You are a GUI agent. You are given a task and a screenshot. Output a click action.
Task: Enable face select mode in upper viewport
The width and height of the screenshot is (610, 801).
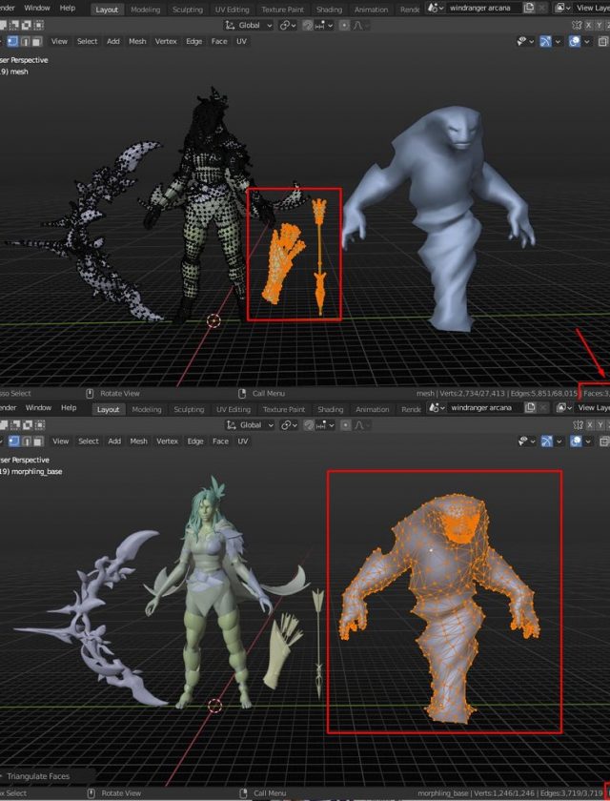[x=36, y=41]
